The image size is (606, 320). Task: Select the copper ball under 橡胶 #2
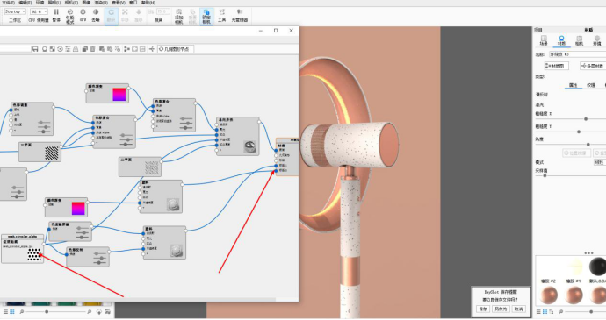coord(548,295)
